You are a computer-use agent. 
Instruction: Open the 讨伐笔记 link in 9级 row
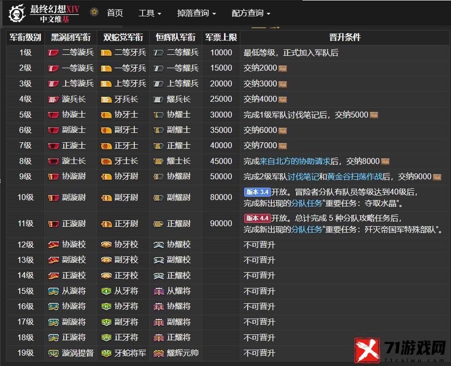point(303,176)
